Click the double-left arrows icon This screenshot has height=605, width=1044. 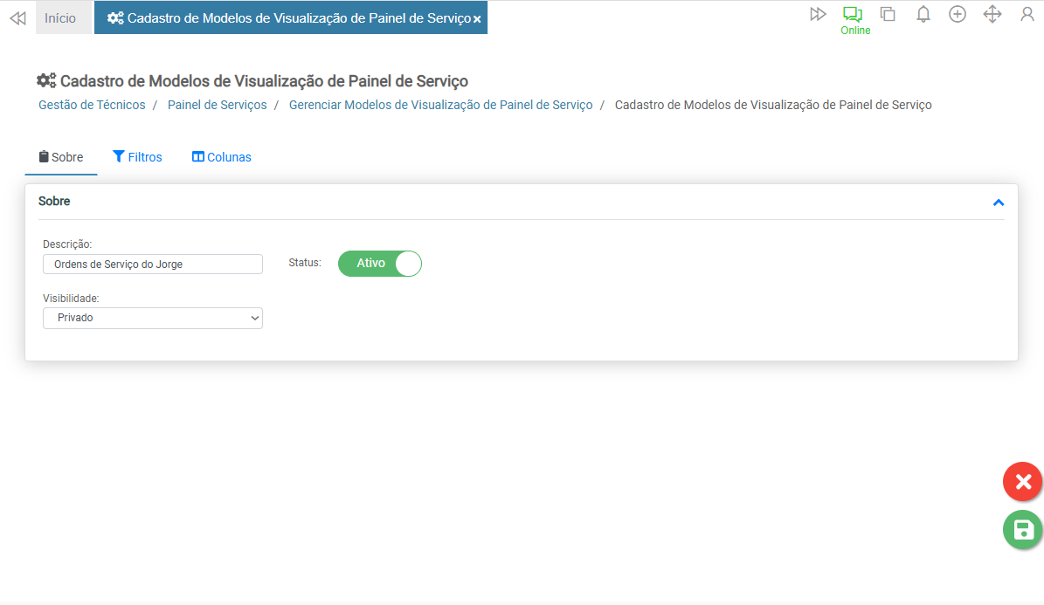coord(17,18)
